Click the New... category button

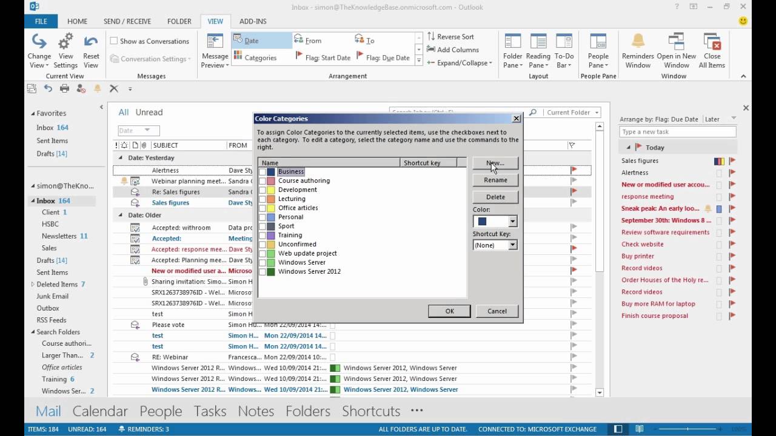click(495, 163)
